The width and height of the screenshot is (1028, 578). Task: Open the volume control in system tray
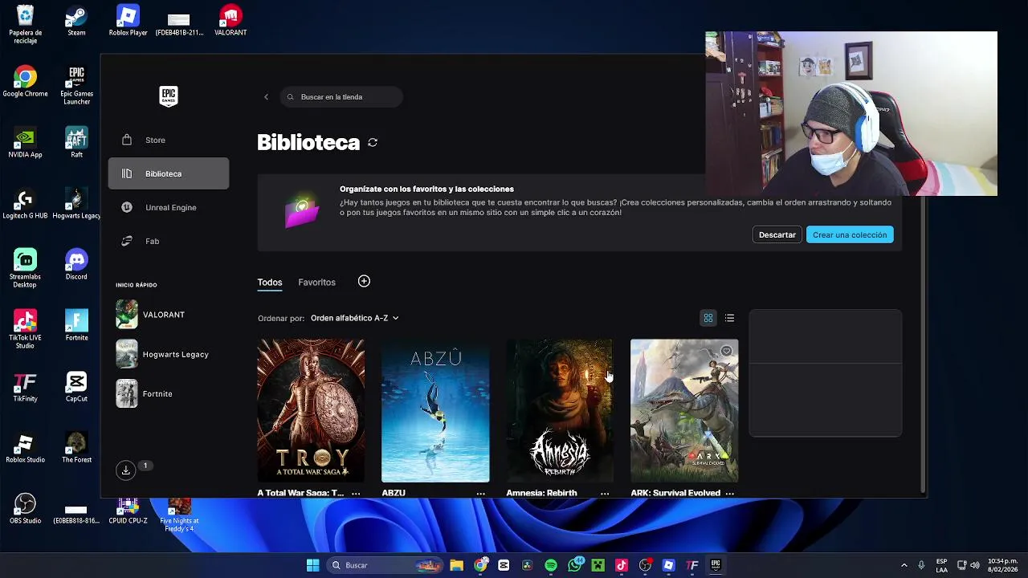(x=977, y=565)
